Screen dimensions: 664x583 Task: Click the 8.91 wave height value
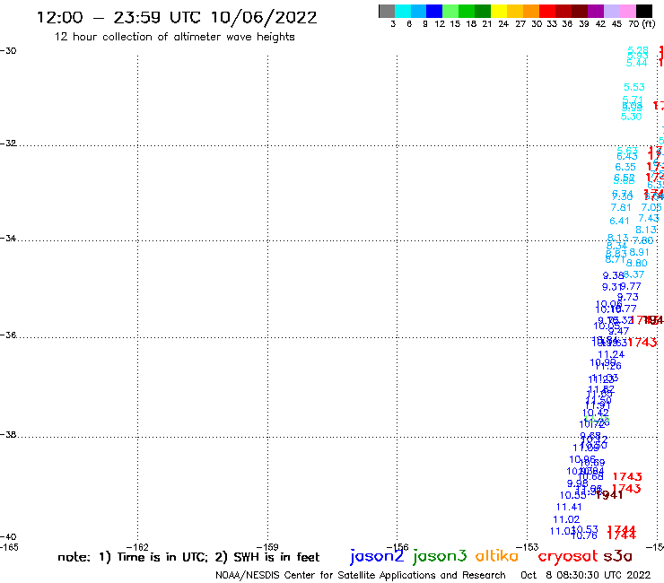pyautogui.click(x=639, y=252)
